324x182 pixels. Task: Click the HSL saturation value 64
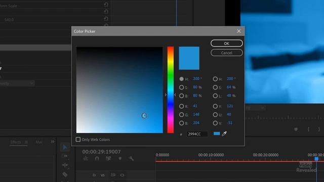229,87
